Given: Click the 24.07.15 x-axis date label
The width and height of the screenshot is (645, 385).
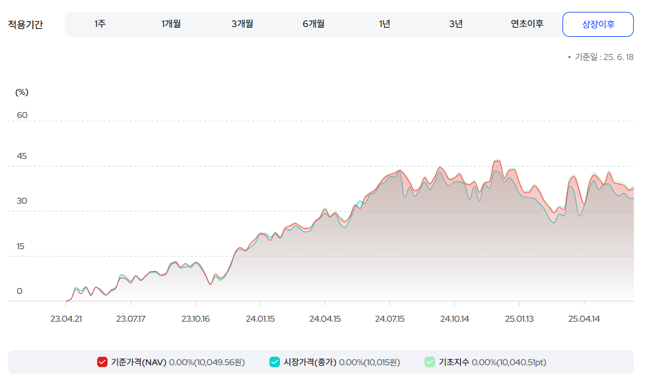Looking at the screenshot, I should pos(390,319).
